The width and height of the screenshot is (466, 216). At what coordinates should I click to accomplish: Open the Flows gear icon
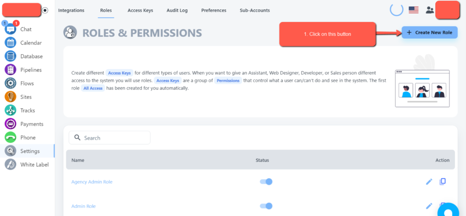click(x=11, y=84)
